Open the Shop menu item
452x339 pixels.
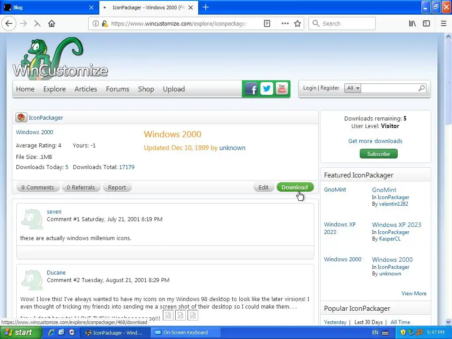(146, 89)
